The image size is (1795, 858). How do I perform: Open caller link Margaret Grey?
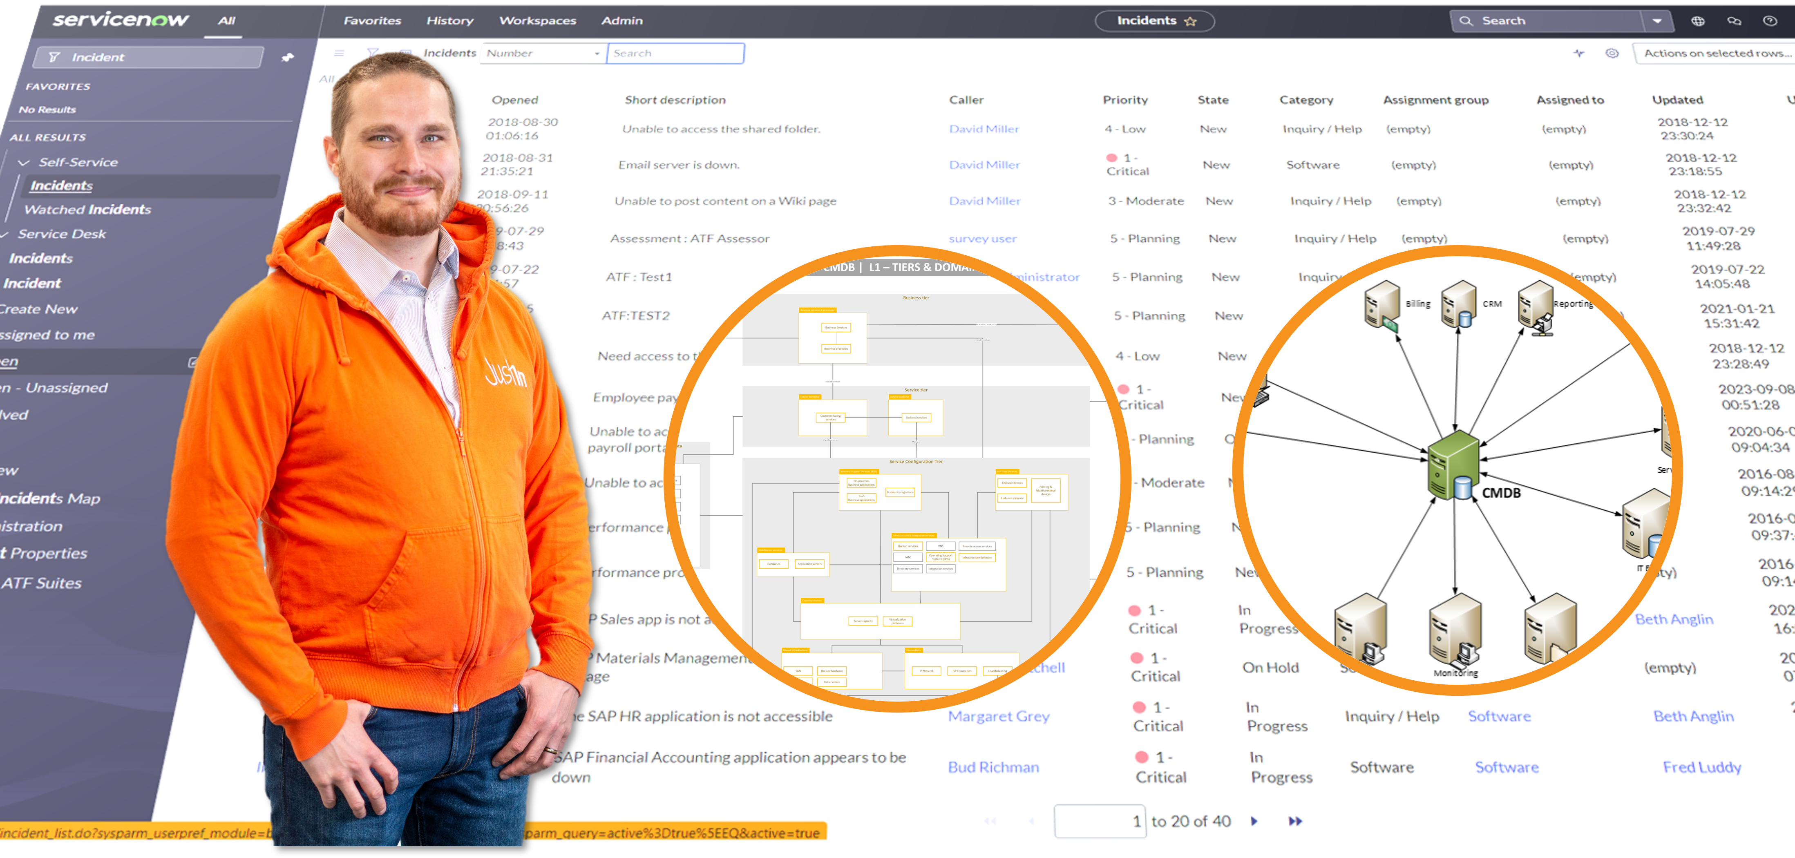(x=998, y=716)
